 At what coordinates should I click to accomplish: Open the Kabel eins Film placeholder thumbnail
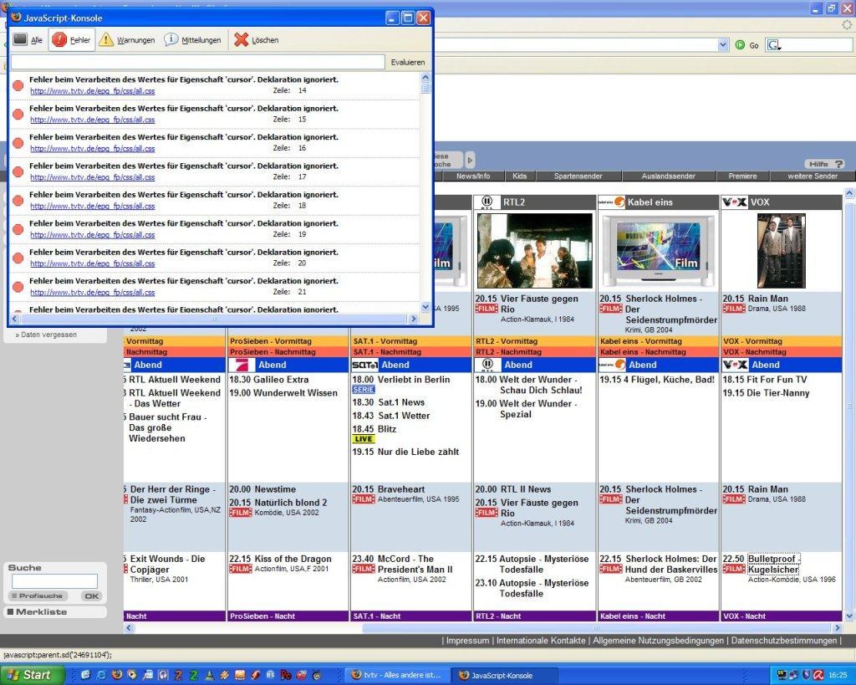click(x=658, y=250)
